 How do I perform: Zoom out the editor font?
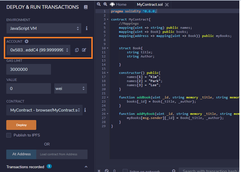99,4
